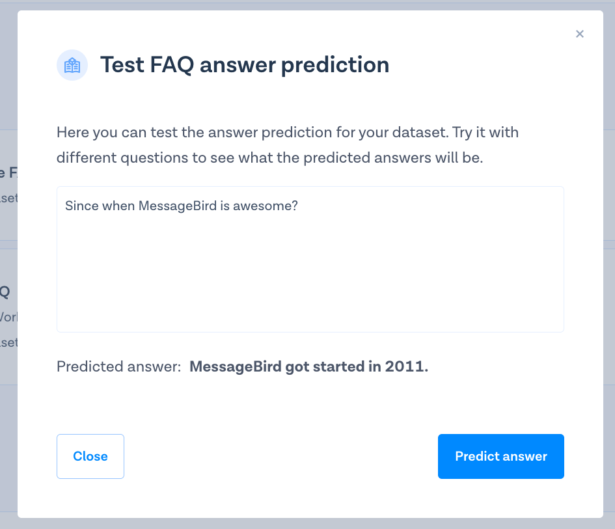Click the dimmed overlay strip below dialog
615x529 pixels.
307,523
